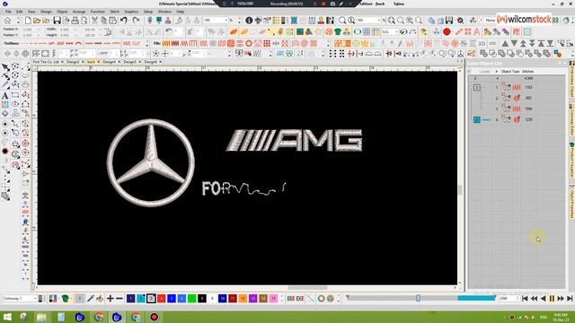Add a color with plus icon
The height and width of the screenshot is (323, 575).
(110, 299)
